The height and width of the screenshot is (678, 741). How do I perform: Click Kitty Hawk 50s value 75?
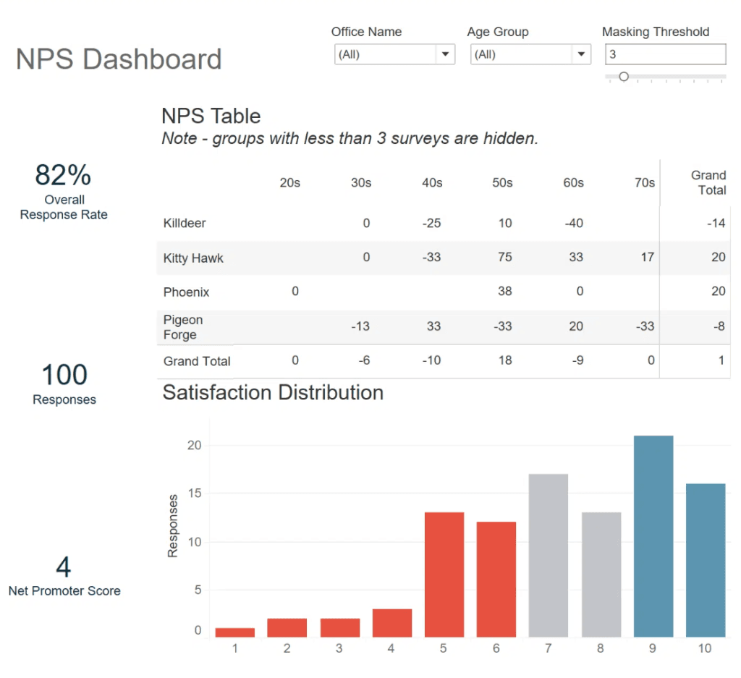(504, 258)
